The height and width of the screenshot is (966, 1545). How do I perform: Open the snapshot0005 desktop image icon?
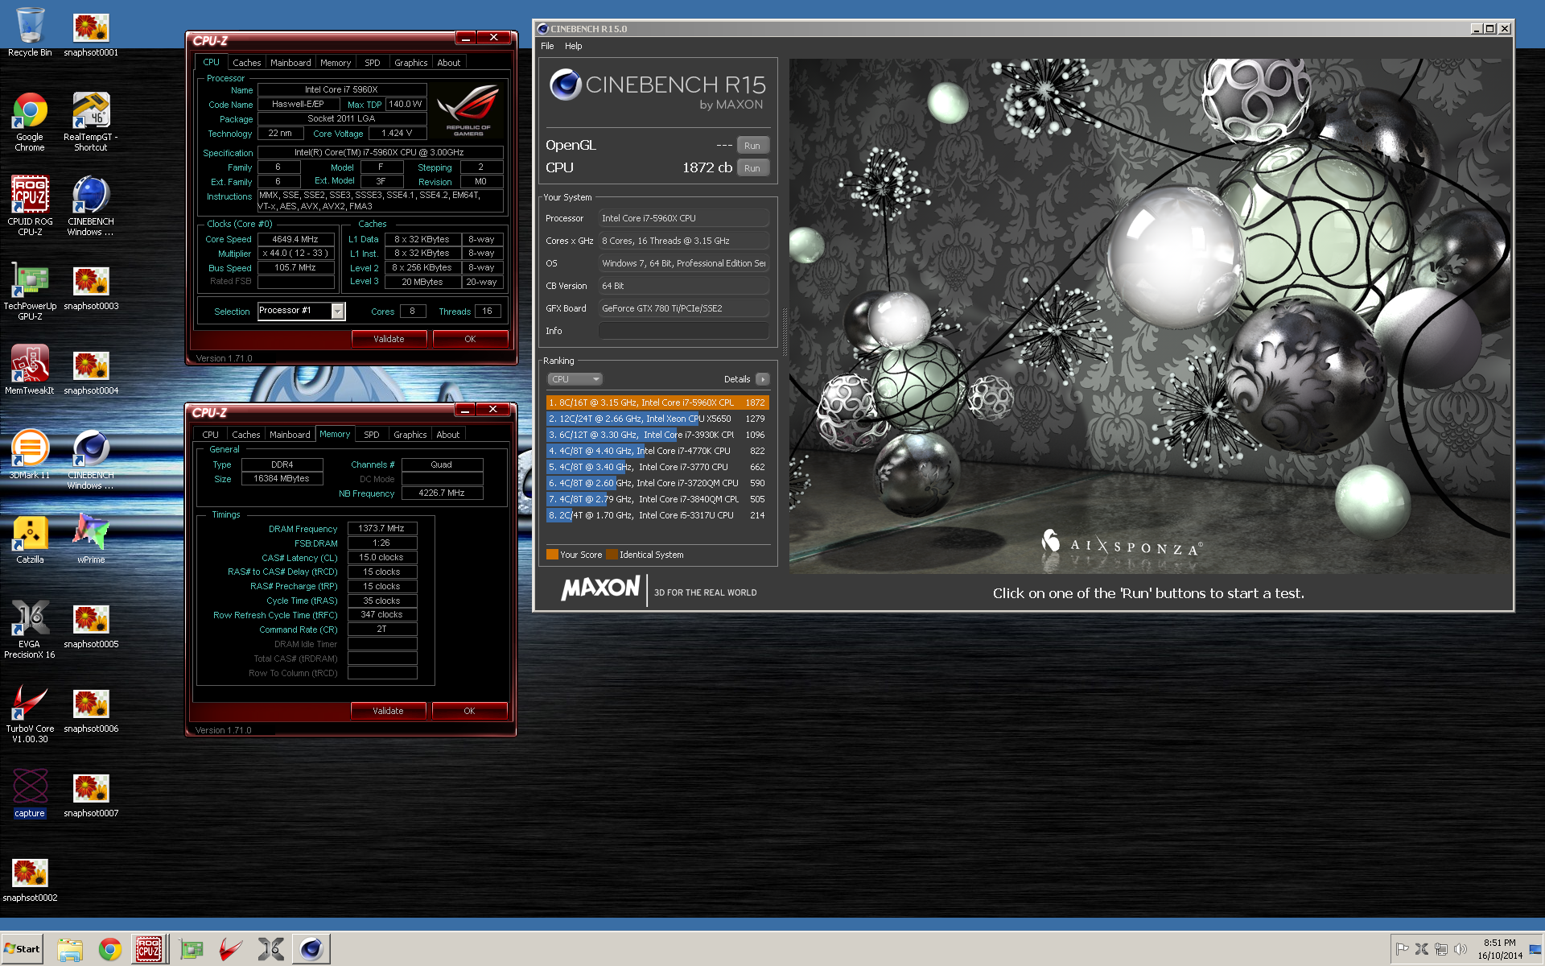coord(91,624)
